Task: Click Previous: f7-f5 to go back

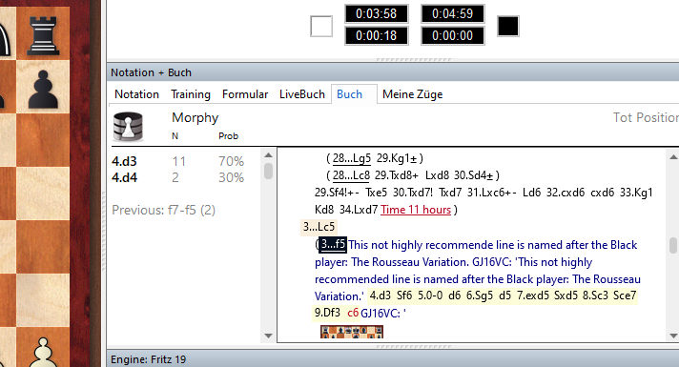Action: [x=163, y=211]
